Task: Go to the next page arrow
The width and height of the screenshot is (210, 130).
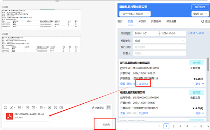Action: tap(208, 126)
